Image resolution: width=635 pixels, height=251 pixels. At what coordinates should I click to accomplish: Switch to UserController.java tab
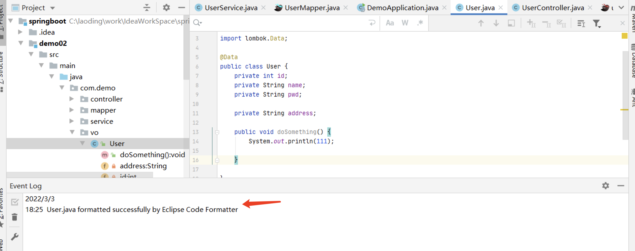click(553, 8)
